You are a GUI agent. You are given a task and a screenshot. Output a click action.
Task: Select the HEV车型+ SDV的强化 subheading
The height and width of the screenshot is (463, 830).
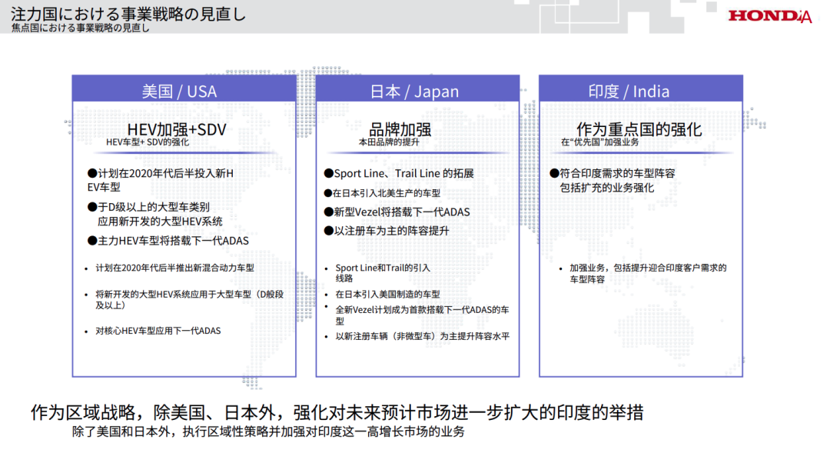(x=147, y=142)
